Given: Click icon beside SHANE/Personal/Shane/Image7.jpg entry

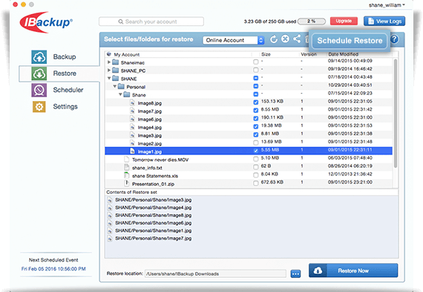Looking at the screenshot, I should tap(110, 239).
